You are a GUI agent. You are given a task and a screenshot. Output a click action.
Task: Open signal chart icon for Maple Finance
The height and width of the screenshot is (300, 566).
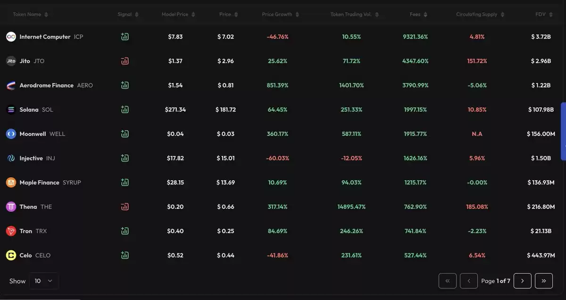click(x=125, y=182)
